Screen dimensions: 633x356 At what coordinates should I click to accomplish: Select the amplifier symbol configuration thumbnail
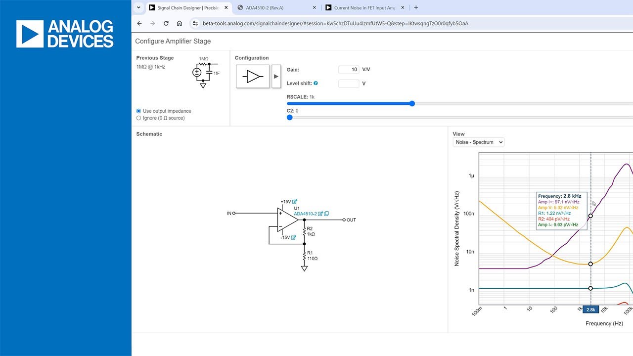(253, 77)
